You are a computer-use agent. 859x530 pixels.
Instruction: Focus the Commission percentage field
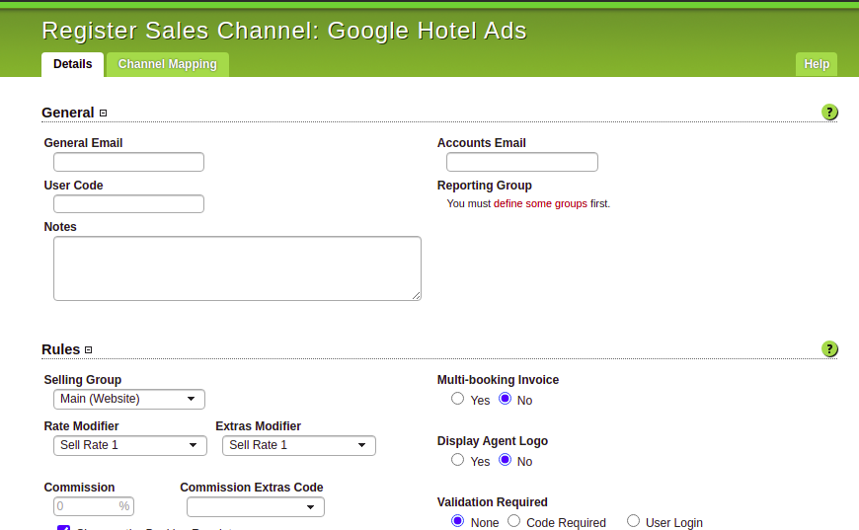click(94, 506)
